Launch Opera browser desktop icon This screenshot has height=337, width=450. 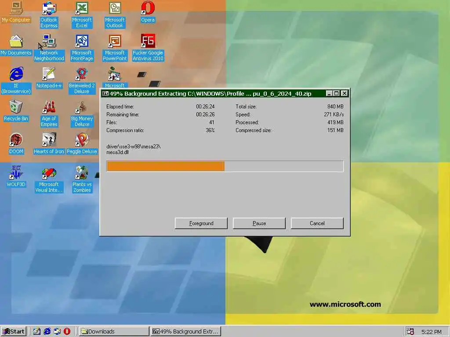pyautogui.click(x=148, y=12)
